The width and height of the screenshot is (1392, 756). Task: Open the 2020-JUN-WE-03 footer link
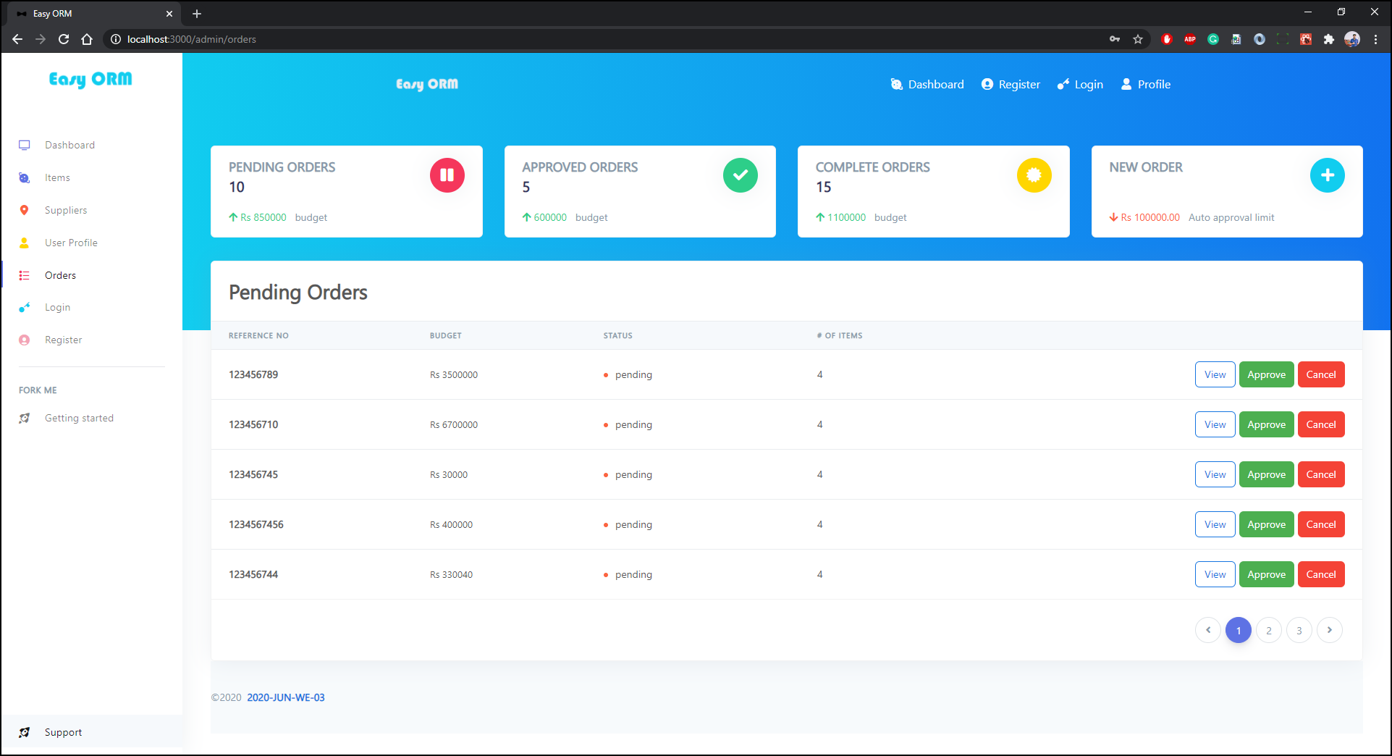coord(286,697)
